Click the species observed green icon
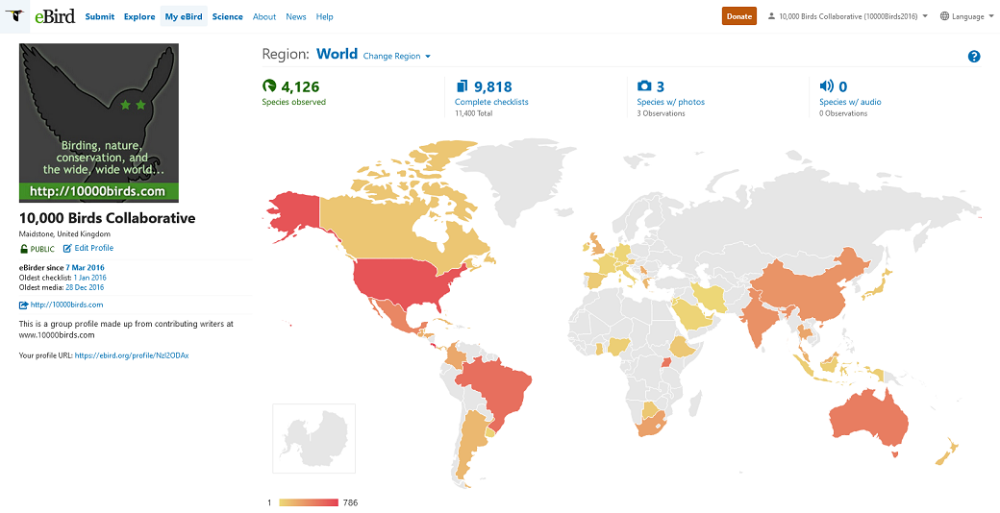This screenshot has height=513, width=1000. click(x=269, y=86)
